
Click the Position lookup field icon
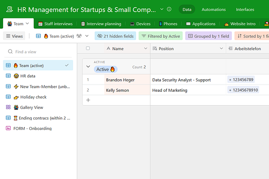click(x=155, y=48)
